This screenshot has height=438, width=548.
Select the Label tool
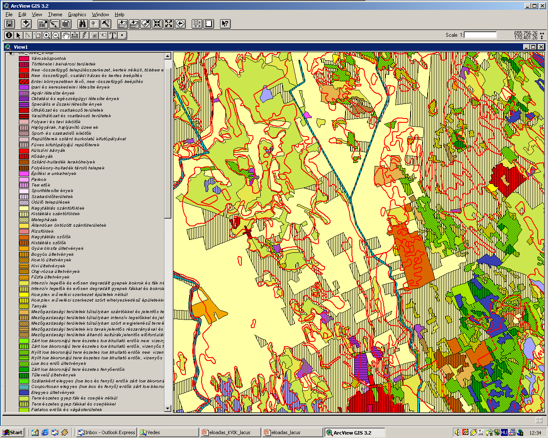point(103,36)
